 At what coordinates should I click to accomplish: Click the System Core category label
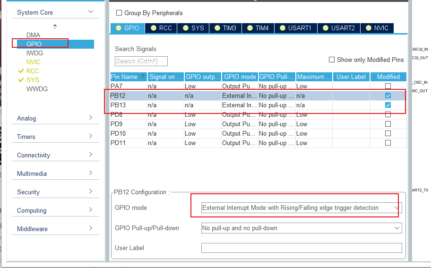tap(35, 12)
